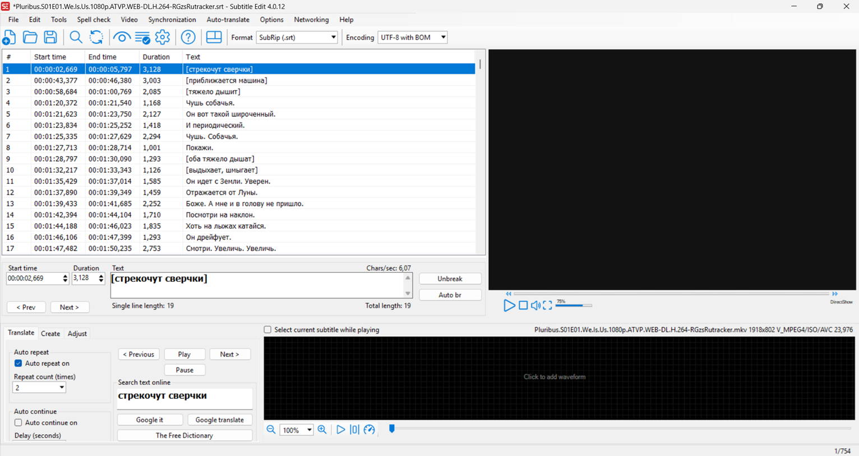The image size is (859, 456).
Task: Click the Help question mark icon
Action: click(x=188, y=38)
